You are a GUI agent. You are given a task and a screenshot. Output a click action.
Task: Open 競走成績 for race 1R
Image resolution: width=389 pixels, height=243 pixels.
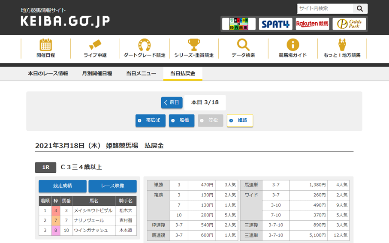coord(63,186)
